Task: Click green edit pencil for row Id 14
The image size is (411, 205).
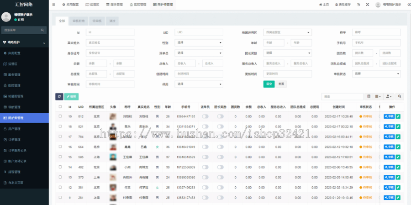Action: 398,167
